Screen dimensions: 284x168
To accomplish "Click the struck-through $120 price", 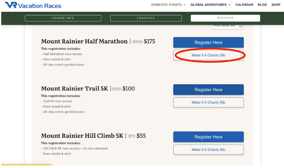I will (116, 89).
